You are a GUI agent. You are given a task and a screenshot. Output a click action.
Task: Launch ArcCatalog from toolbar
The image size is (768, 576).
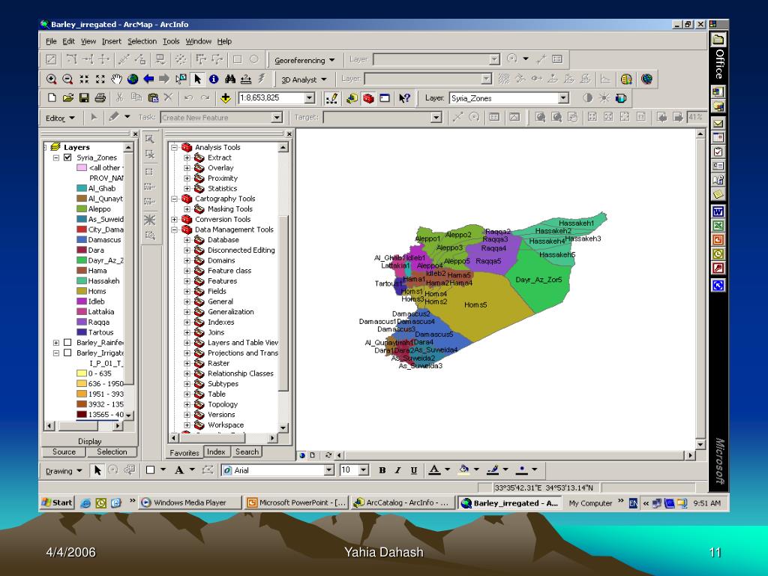click(x=352, y=98)
